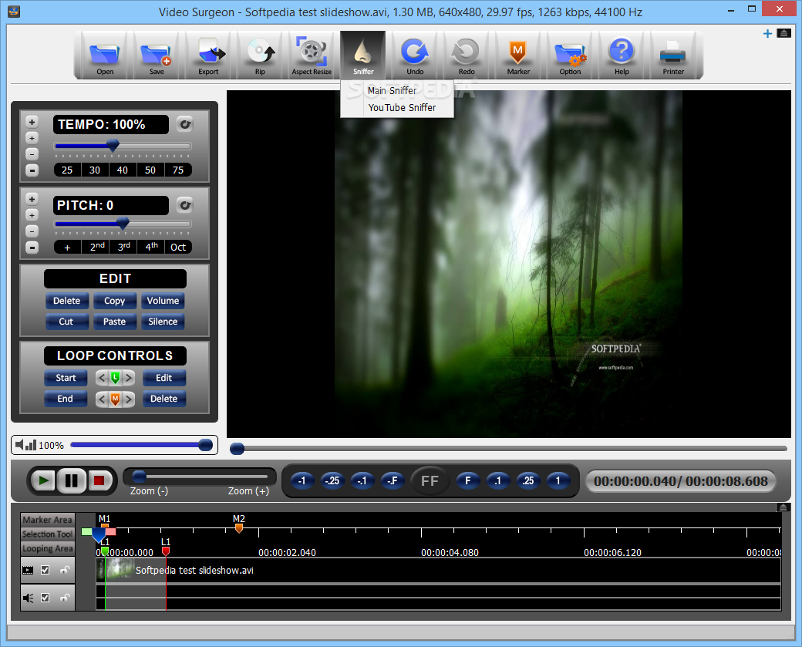Click the volume slider bar
Screen dimensions: 802x647
coord(141,445)
